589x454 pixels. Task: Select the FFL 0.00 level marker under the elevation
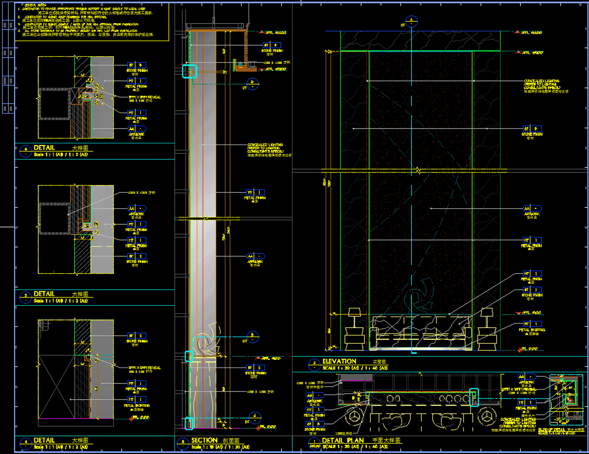(x=528, y=349)
